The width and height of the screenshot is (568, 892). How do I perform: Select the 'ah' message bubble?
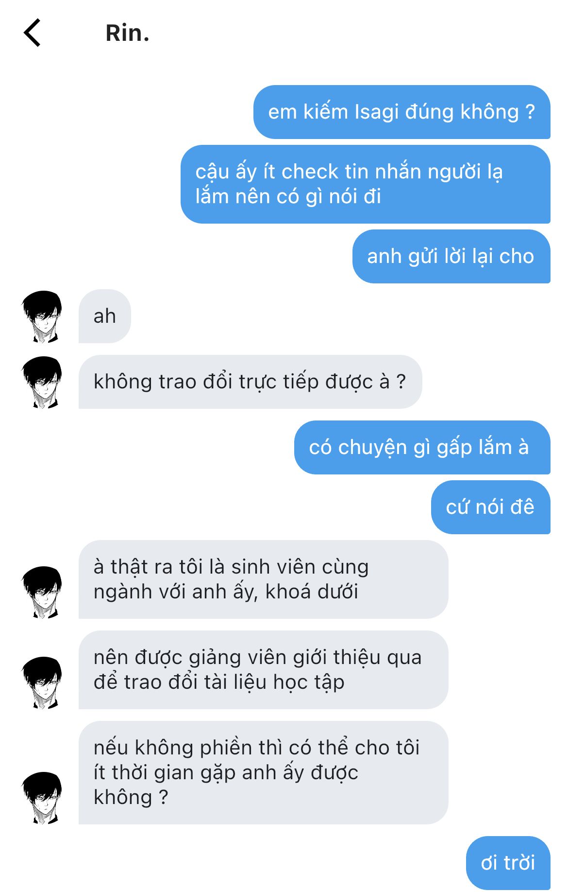pos(104,316)
